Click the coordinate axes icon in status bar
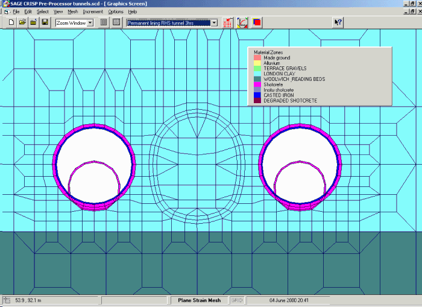The image size is (422, 307). pyautogui.click(x=7, y=300)
